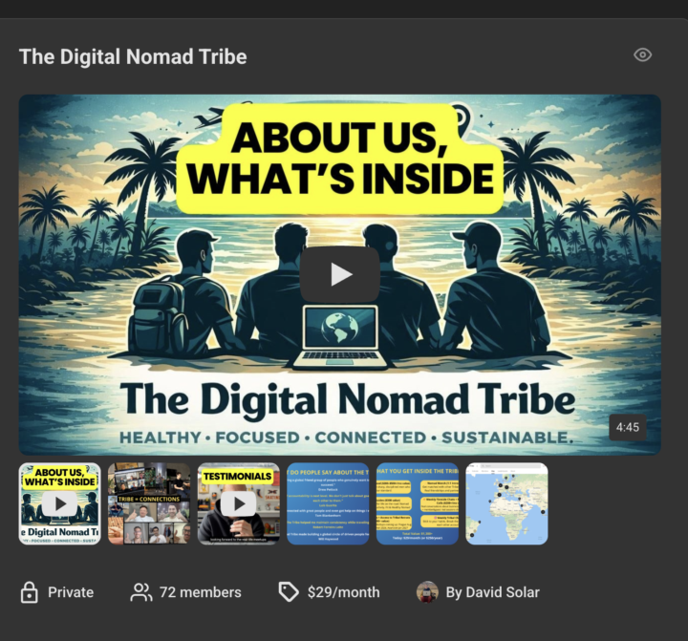Click the price tag icon
This screenshot has width=688, height=641.
289,592
